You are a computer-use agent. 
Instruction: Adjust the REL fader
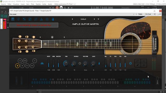tap(106, 63)
